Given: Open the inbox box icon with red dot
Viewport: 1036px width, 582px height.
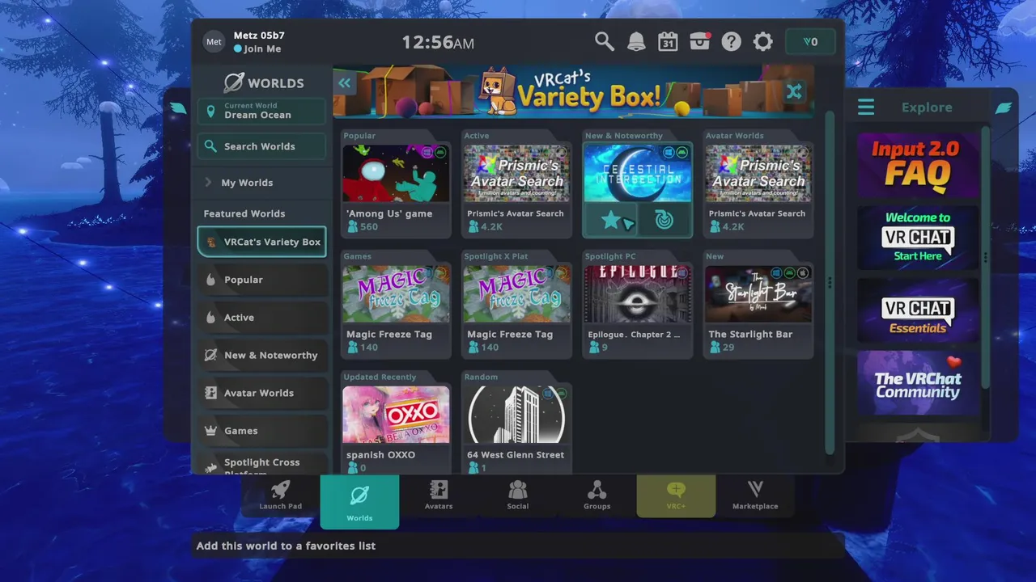Looking at the screenshot, I should (700, 41).
